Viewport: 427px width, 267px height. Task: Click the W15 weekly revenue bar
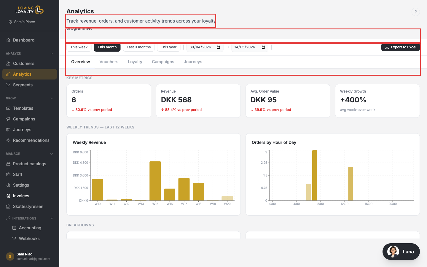click(155, 181)
